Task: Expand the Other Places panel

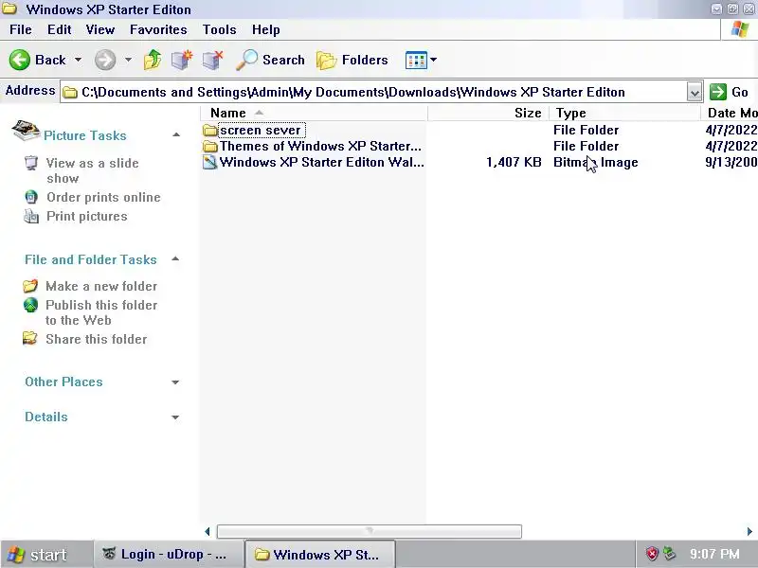Action: coord(175,382)
